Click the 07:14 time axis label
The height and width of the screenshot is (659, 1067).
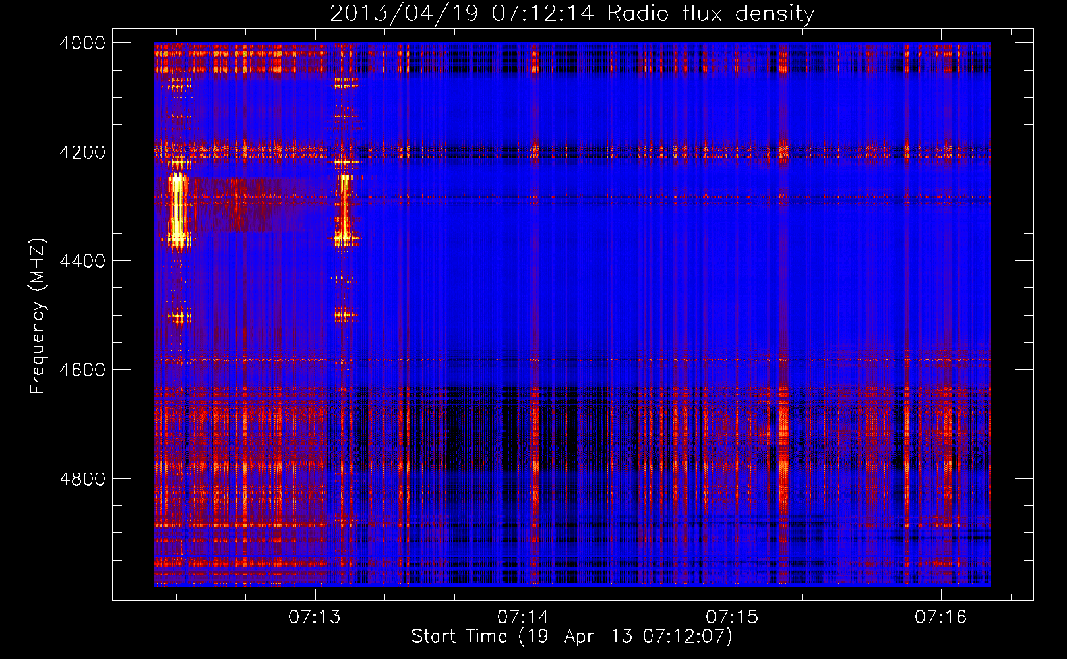(x=524, y=617)
